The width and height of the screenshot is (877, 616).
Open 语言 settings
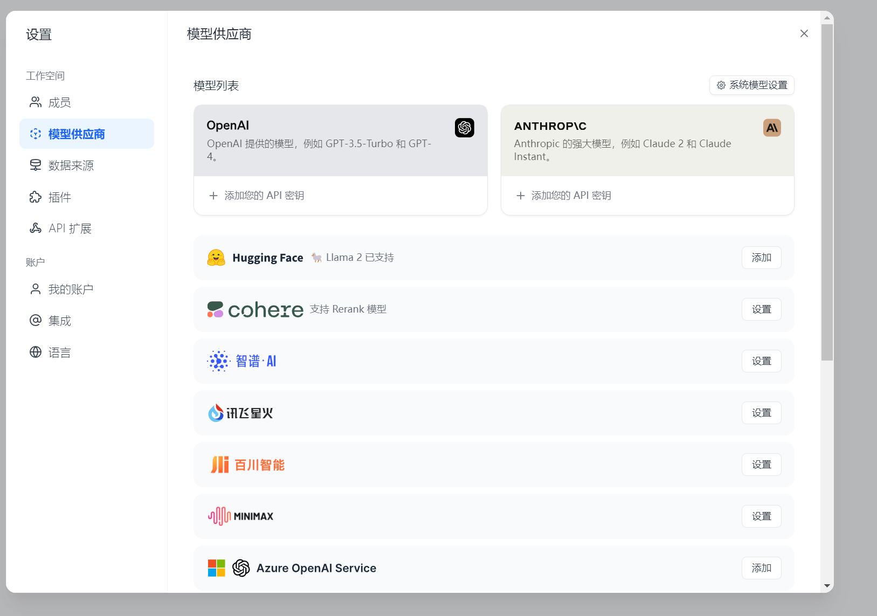87,352
